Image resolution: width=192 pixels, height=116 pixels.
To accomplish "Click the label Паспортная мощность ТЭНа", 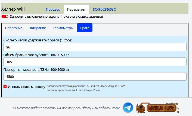I will click(x=36, y=70).
